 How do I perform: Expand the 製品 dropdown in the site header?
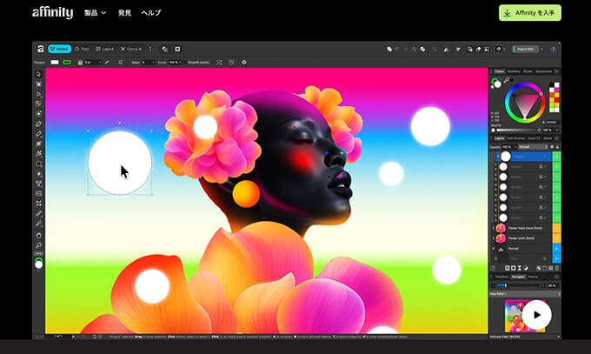click(95, 13)
